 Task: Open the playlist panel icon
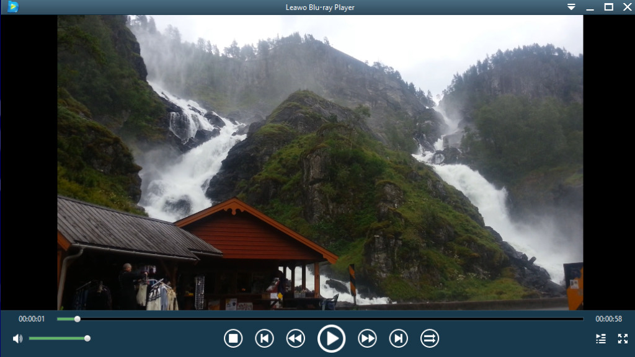[x=601, y=338]
